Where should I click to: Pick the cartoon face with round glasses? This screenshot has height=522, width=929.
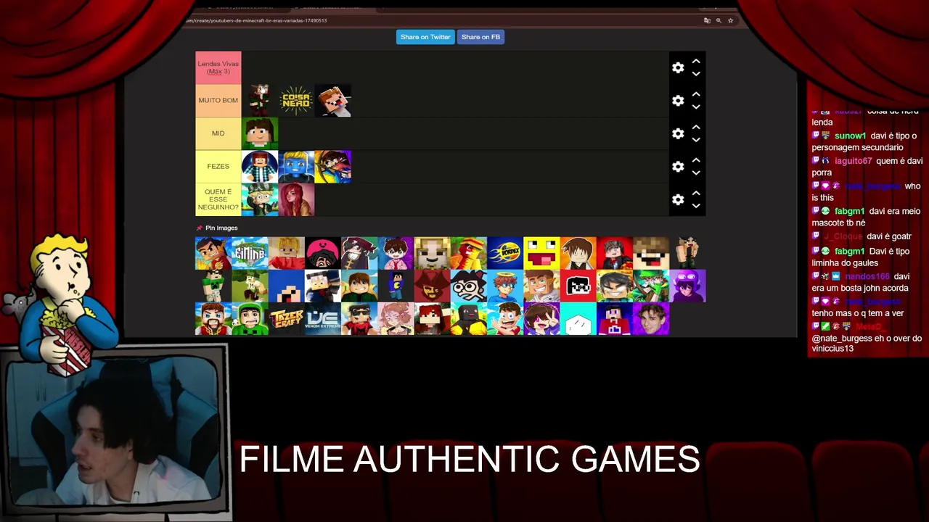(469, 286)
